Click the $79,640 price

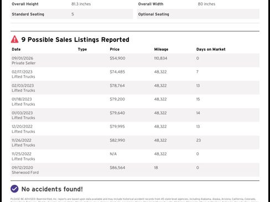coord(117,113)
